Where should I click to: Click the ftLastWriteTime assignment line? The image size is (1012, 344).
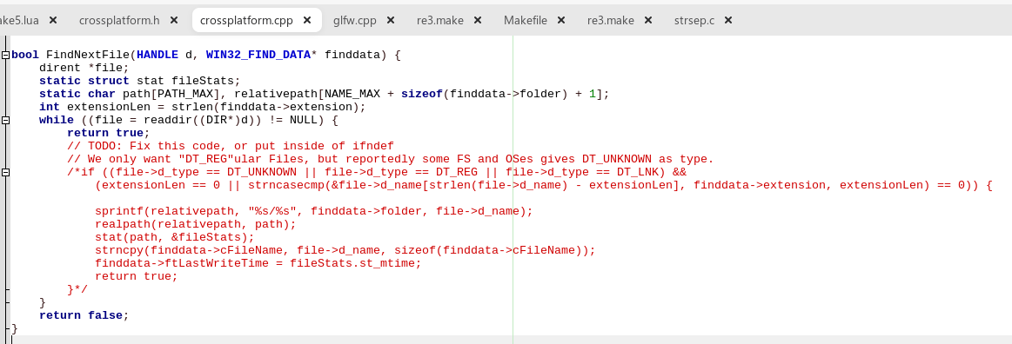point(258,263)
